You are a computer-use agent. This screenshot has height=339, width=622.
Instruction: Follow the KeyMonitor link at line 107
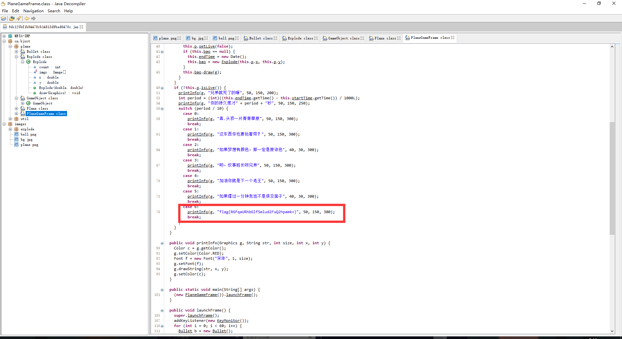pos(228,321)
